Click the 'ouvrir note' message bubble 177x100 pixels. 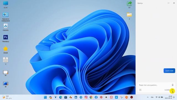169,71
